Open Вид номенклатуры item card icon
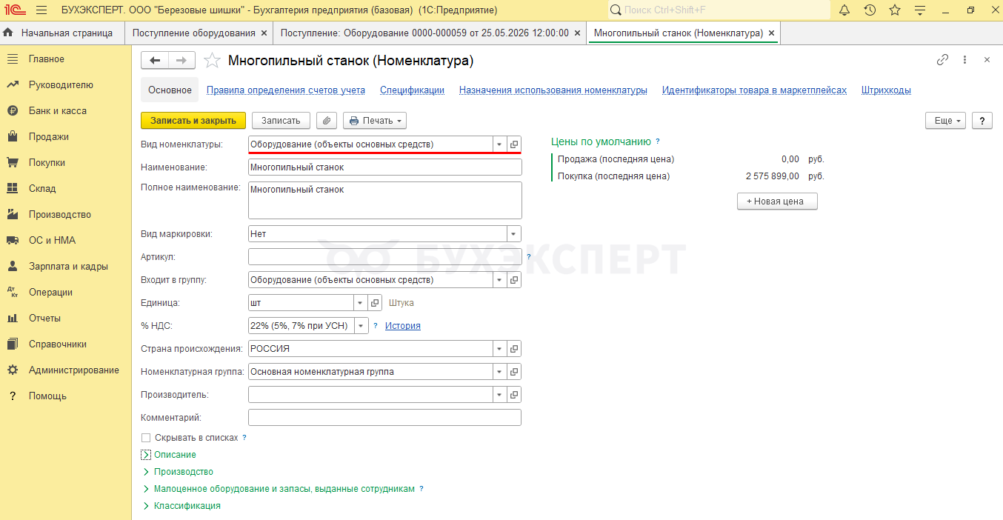The height and width of the screenshot is (520, 1003). pyautogui.click(x=514, y=144)
